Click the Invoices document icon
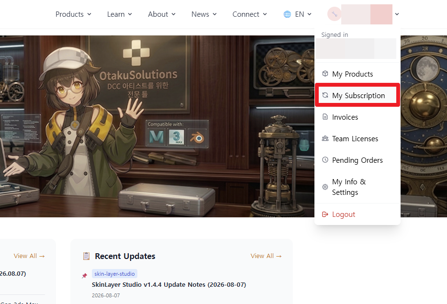The height and width of the screenshot is (304, 447). point(325,117)
